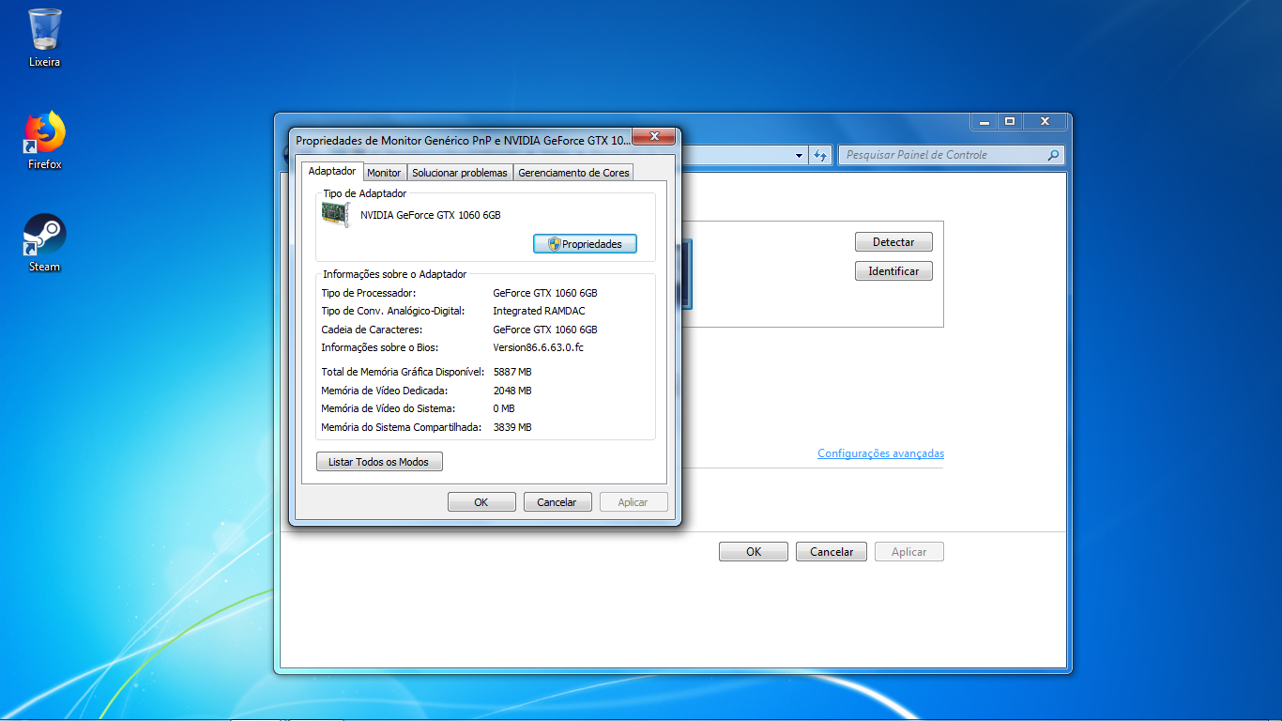
Task: Click the Tipo de Processador label
Action: click(x=369, y=293)
